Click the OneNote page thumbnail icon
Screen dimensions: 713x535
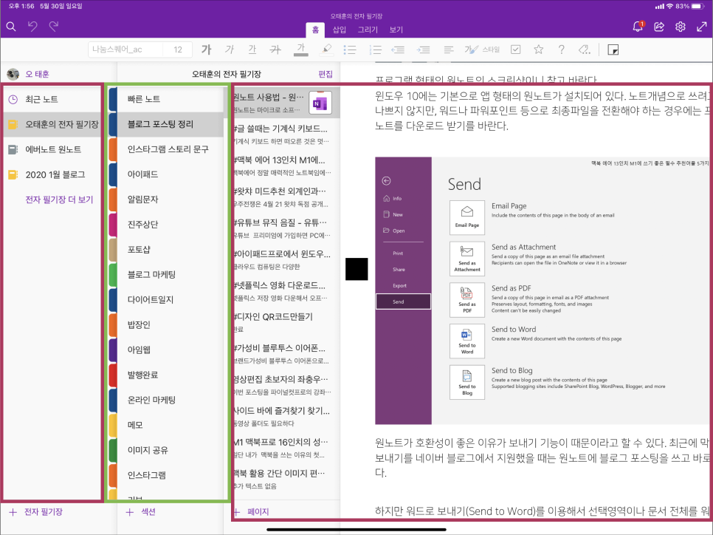(x=320, y=103)
